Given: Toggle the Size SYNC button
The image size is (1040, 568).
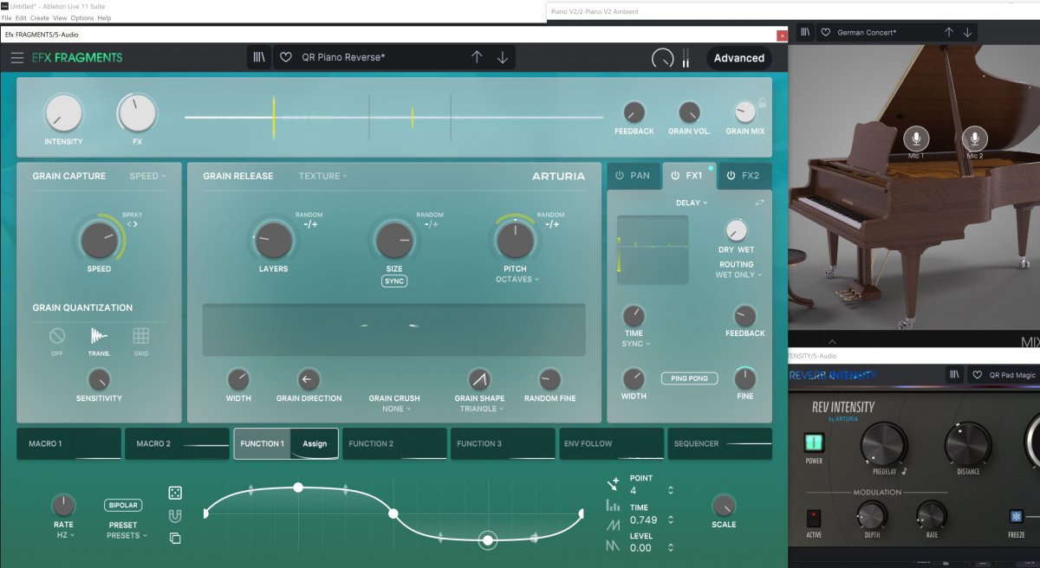Looking at the screenshot, I should 394,281.
